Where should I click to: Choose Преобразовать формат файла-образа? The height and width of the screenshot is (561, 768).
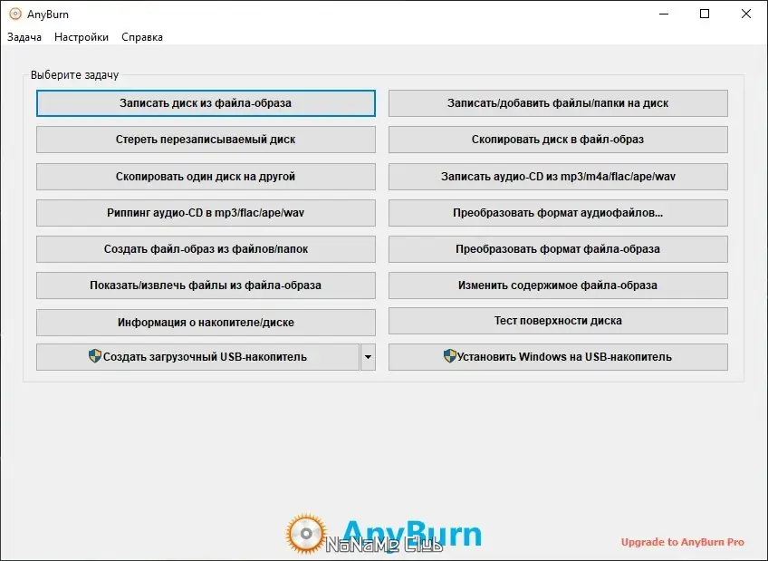(558, 249)
